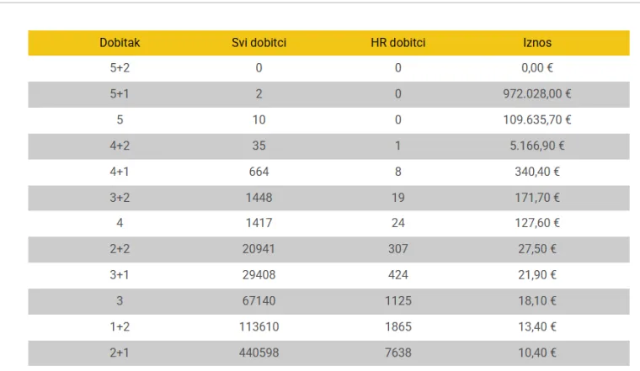Click the Iznos column header
Viewport: 640px width, 371px height.
click(537, 43)
